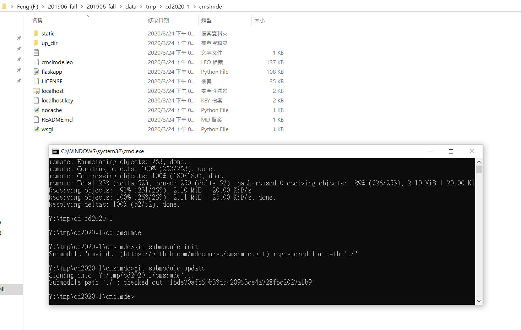The width and height of the screenshot is (521, 330).
Task: Select the file name 'cmsimde.leo'
Action: point(57,62)
